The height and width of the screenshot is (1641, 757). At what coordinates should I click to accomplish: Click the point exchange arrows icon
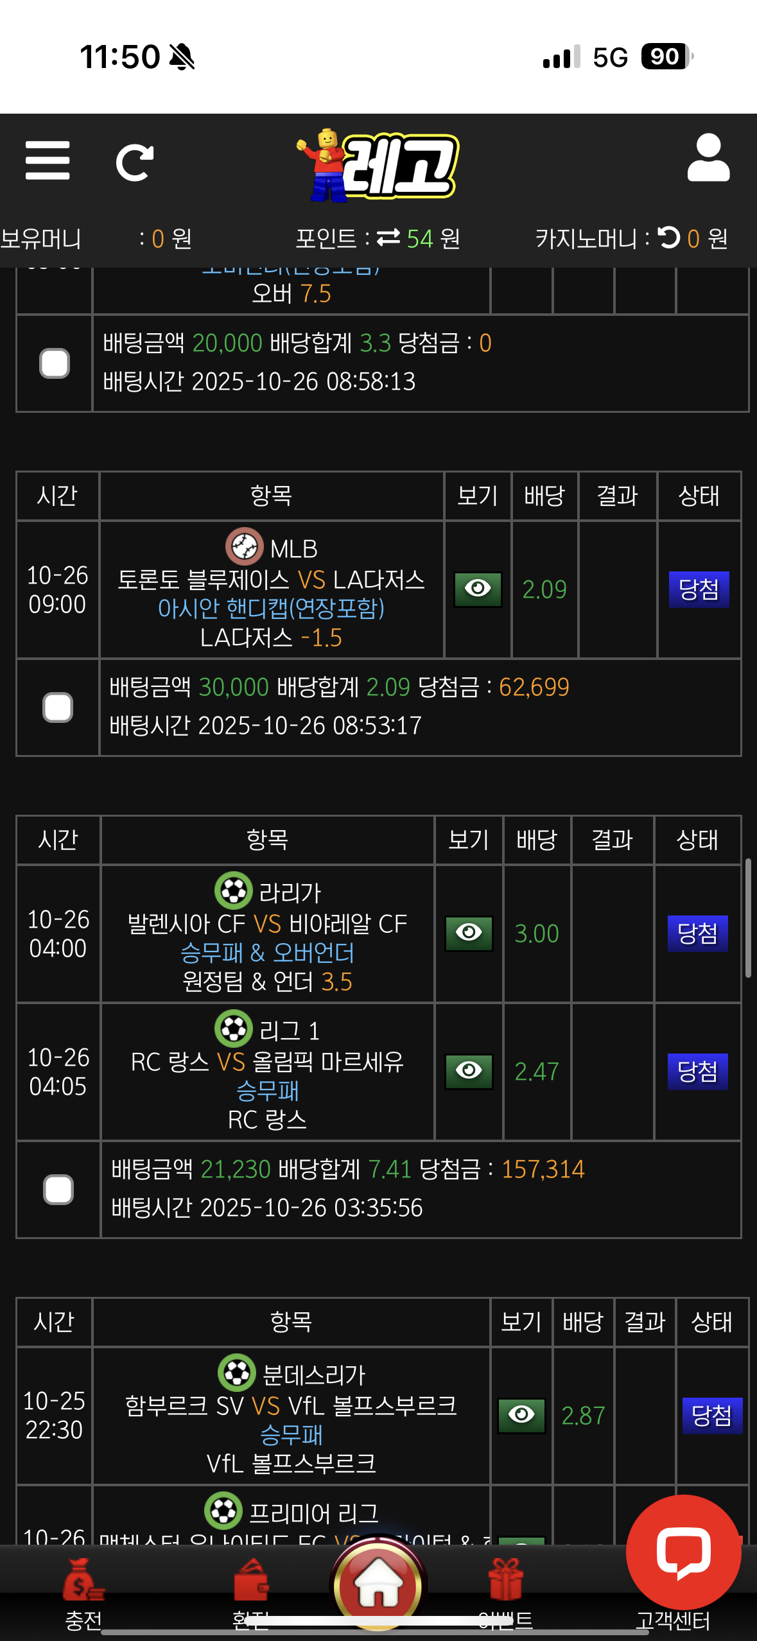[388, 238]
